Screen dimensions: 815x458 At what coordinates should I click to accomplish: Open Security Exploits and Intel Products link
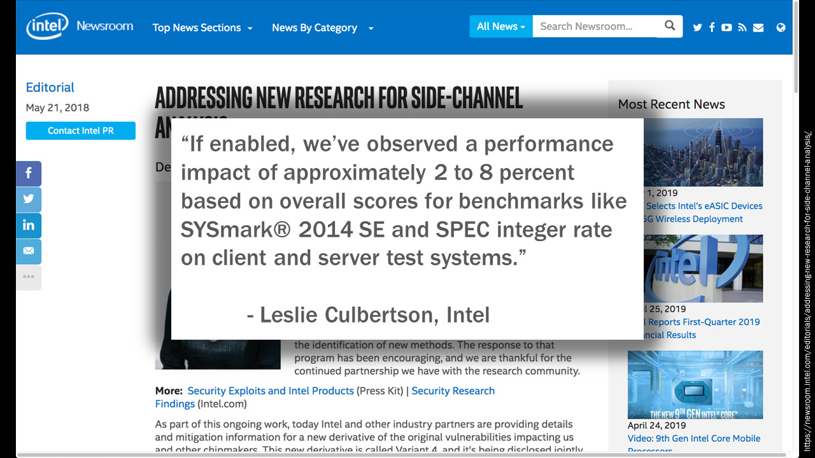[271, 391]
